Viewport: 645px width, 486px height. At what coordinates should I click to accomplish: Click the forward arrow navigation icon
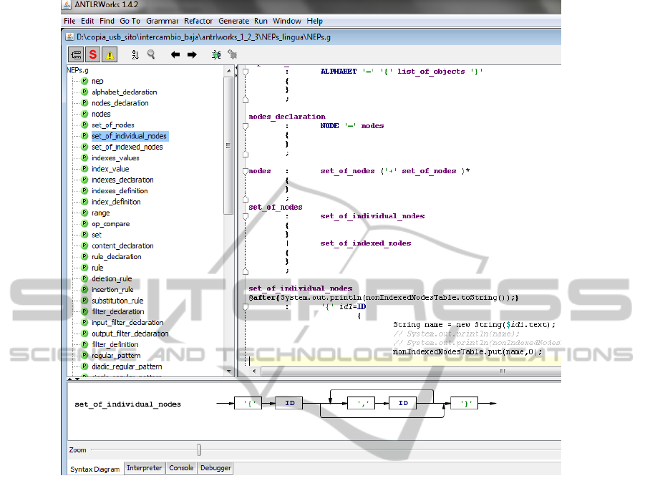pos(192,54)
